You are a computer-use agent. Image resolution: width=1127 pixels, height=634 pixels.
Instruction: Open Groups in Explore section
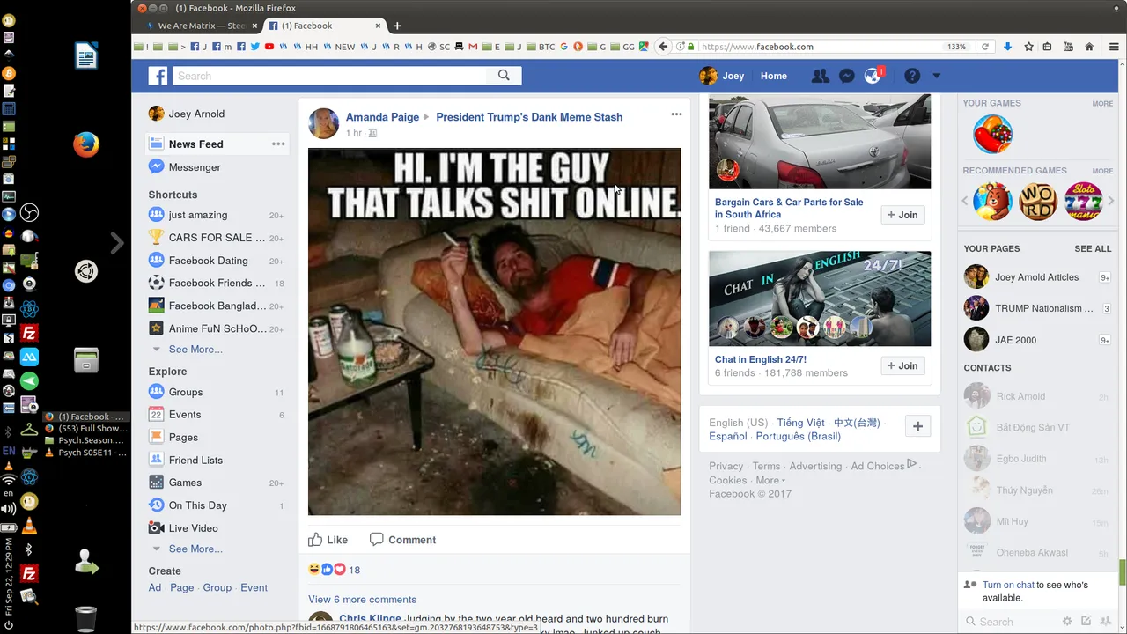click(x=186, y=392)
